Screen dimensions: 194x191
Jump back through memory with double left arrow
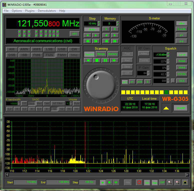[106, 41]
